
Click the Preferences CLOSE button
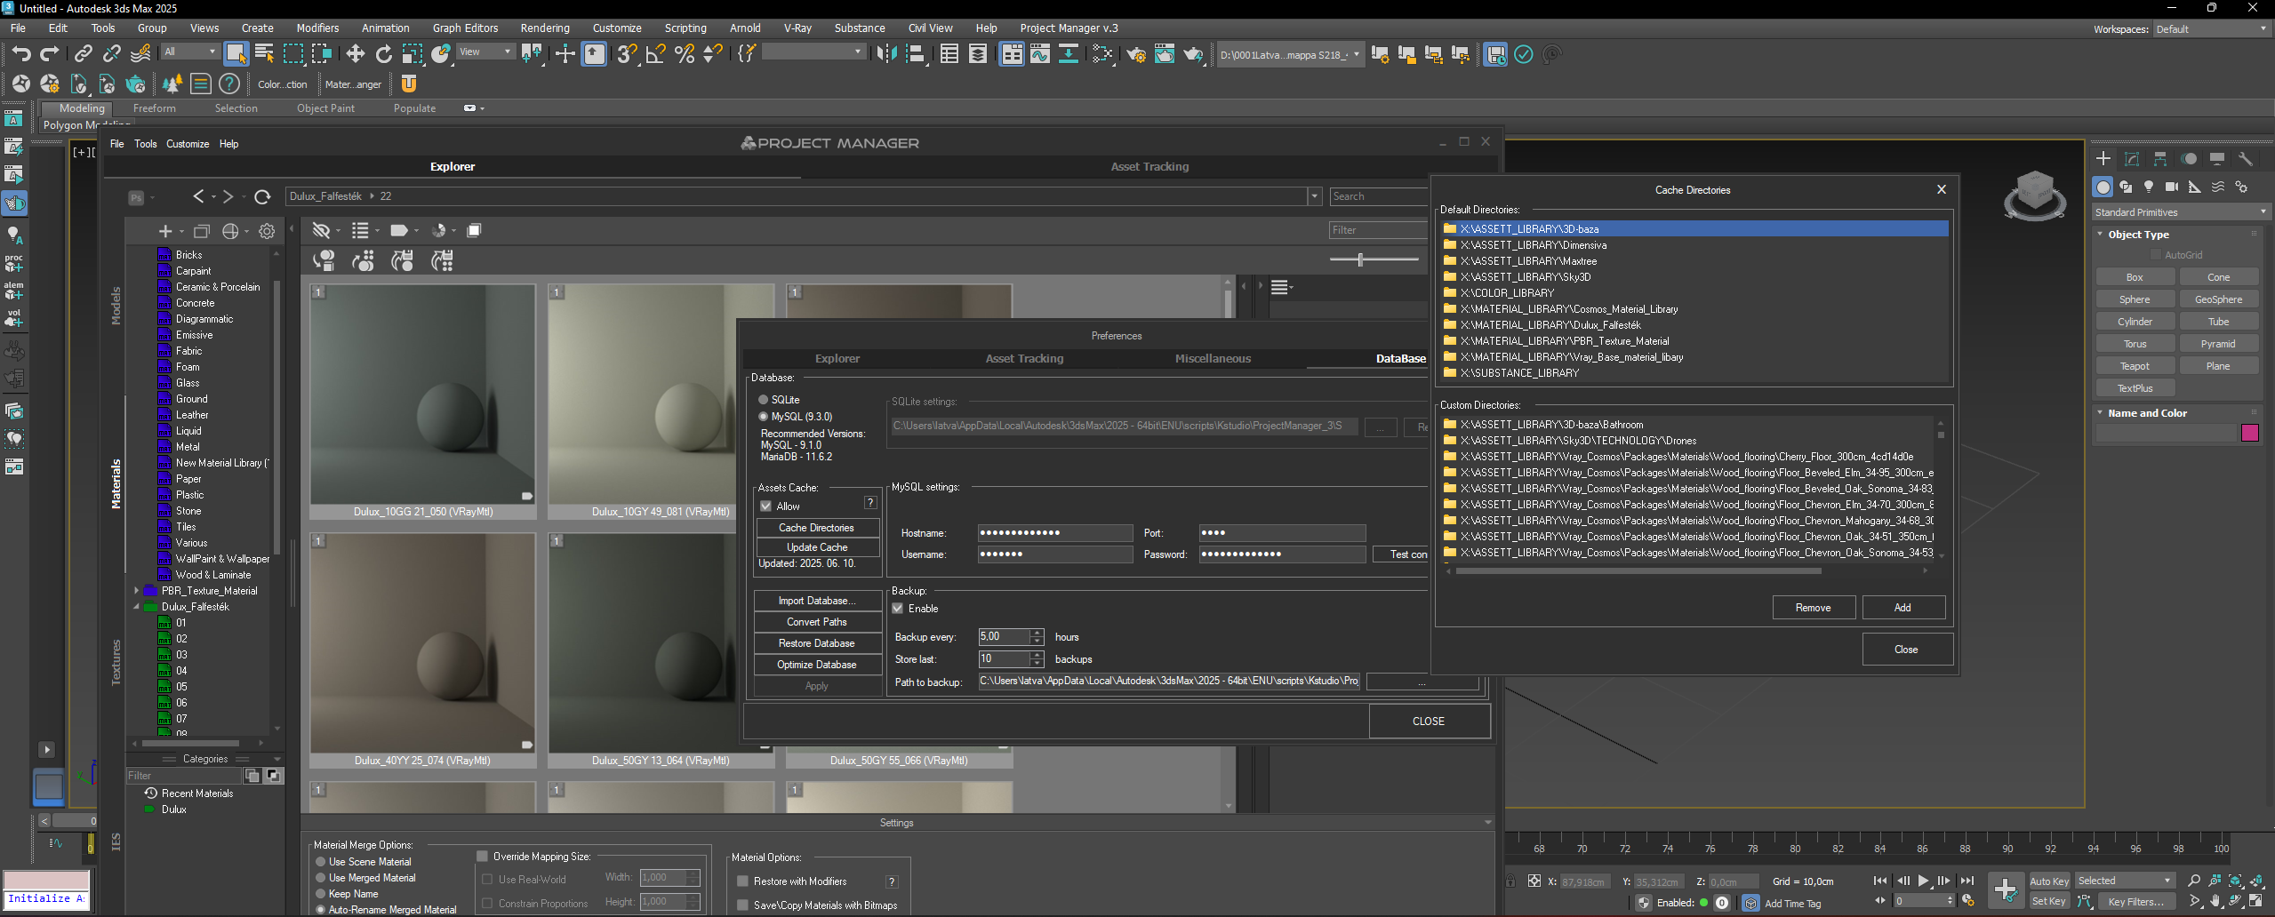tap(1429, 722)
